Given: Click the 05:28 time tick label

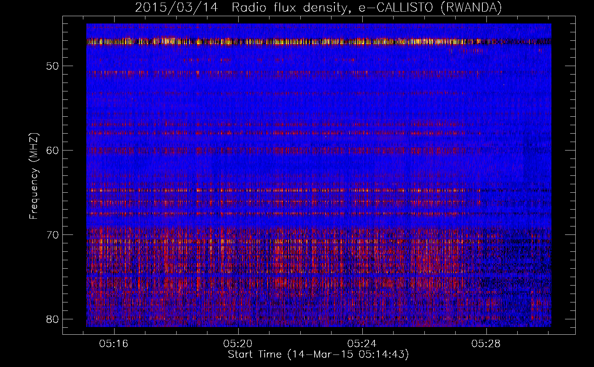Looking at the screenshot, I should point(486,344).
